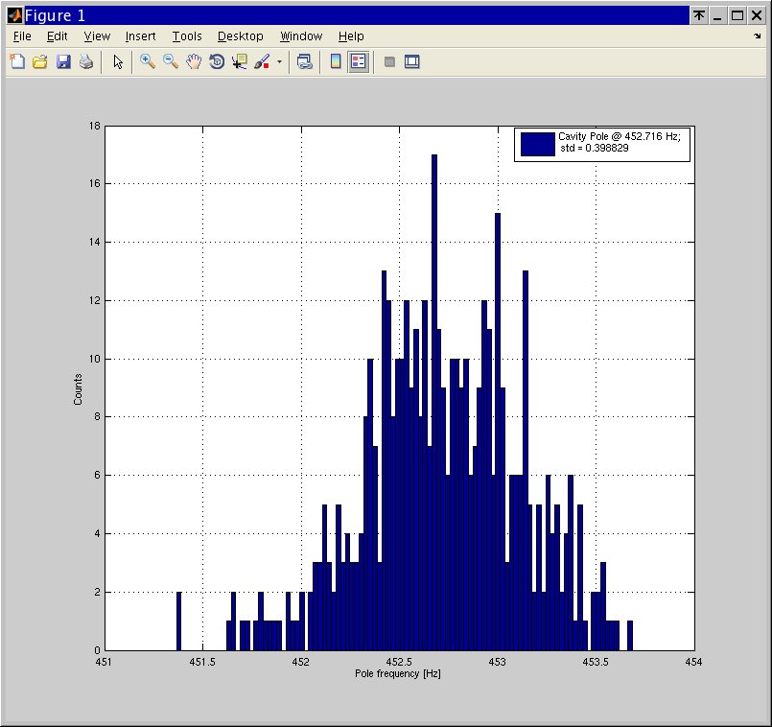
Task: Enable the Rotate 3D tool
Action: 217,61
